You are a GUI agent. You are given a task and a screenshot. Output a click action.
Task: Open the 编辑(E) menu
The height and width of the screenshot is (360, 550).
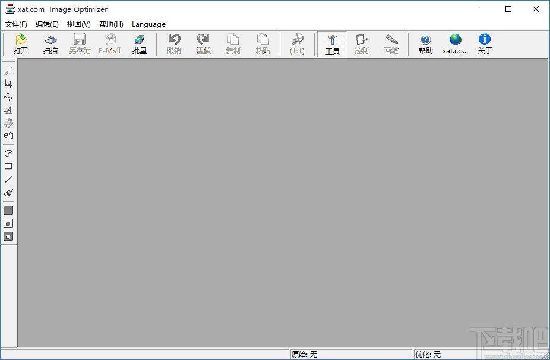coord(47,24)
